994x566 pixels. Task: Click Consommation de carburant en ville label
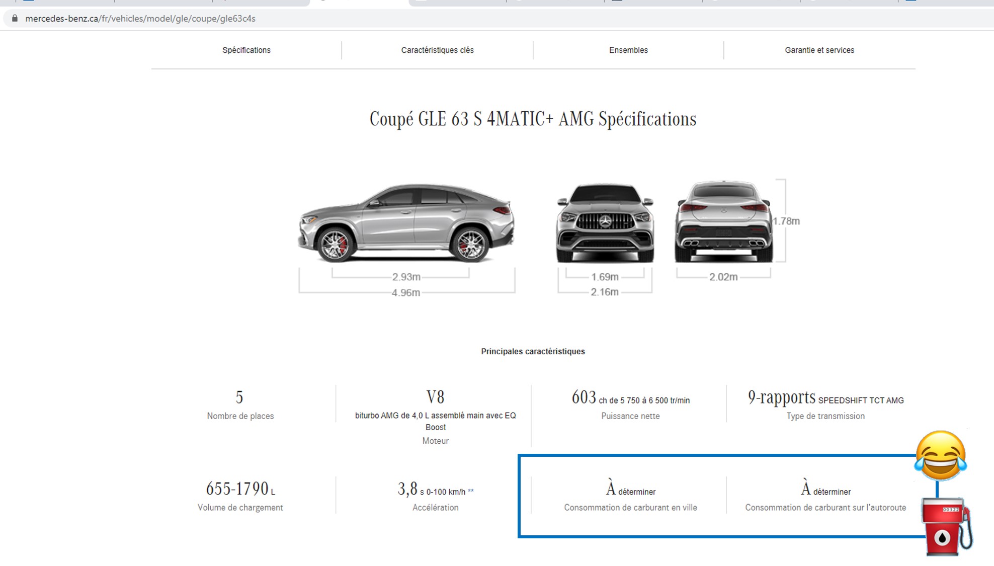pos(630,508)
